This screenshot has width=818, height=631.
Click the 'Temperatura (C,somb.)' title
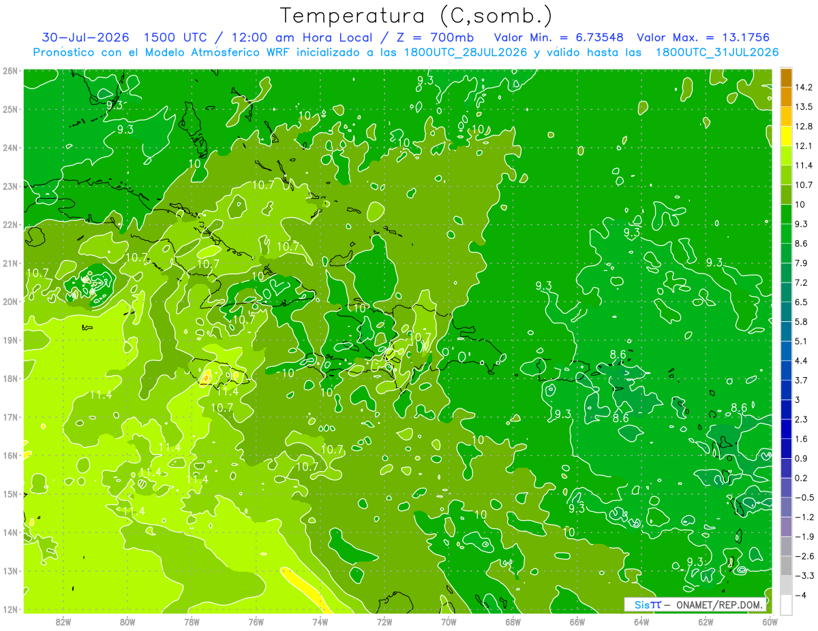point(416,16)
